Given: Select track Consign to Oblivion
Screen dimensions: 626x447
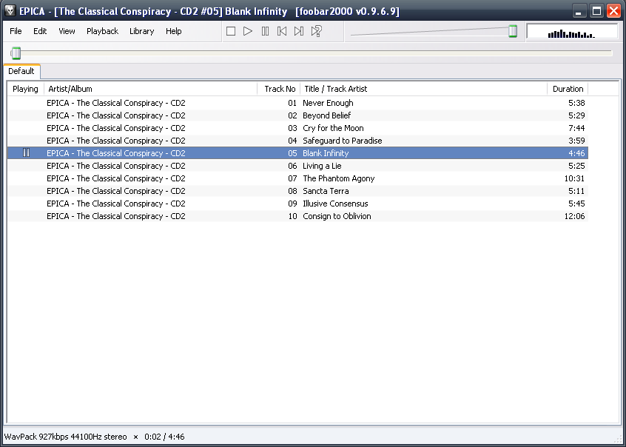Looking at the screenshot, I should (337, 216).
